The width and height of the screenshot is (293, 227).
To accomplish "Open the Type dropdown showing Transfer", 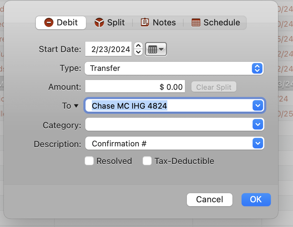I will click(174, 68).
